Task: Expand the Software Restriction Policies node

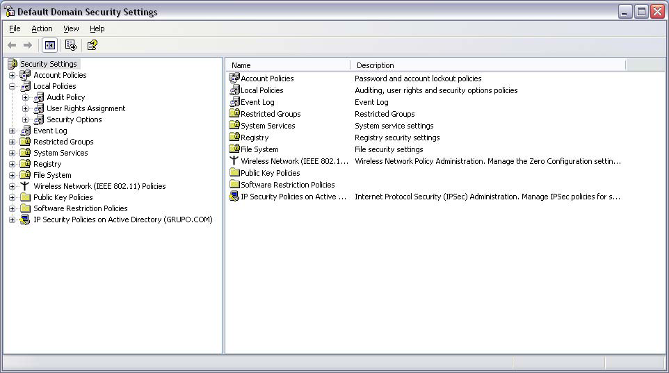Action: [x=12, y=208]
